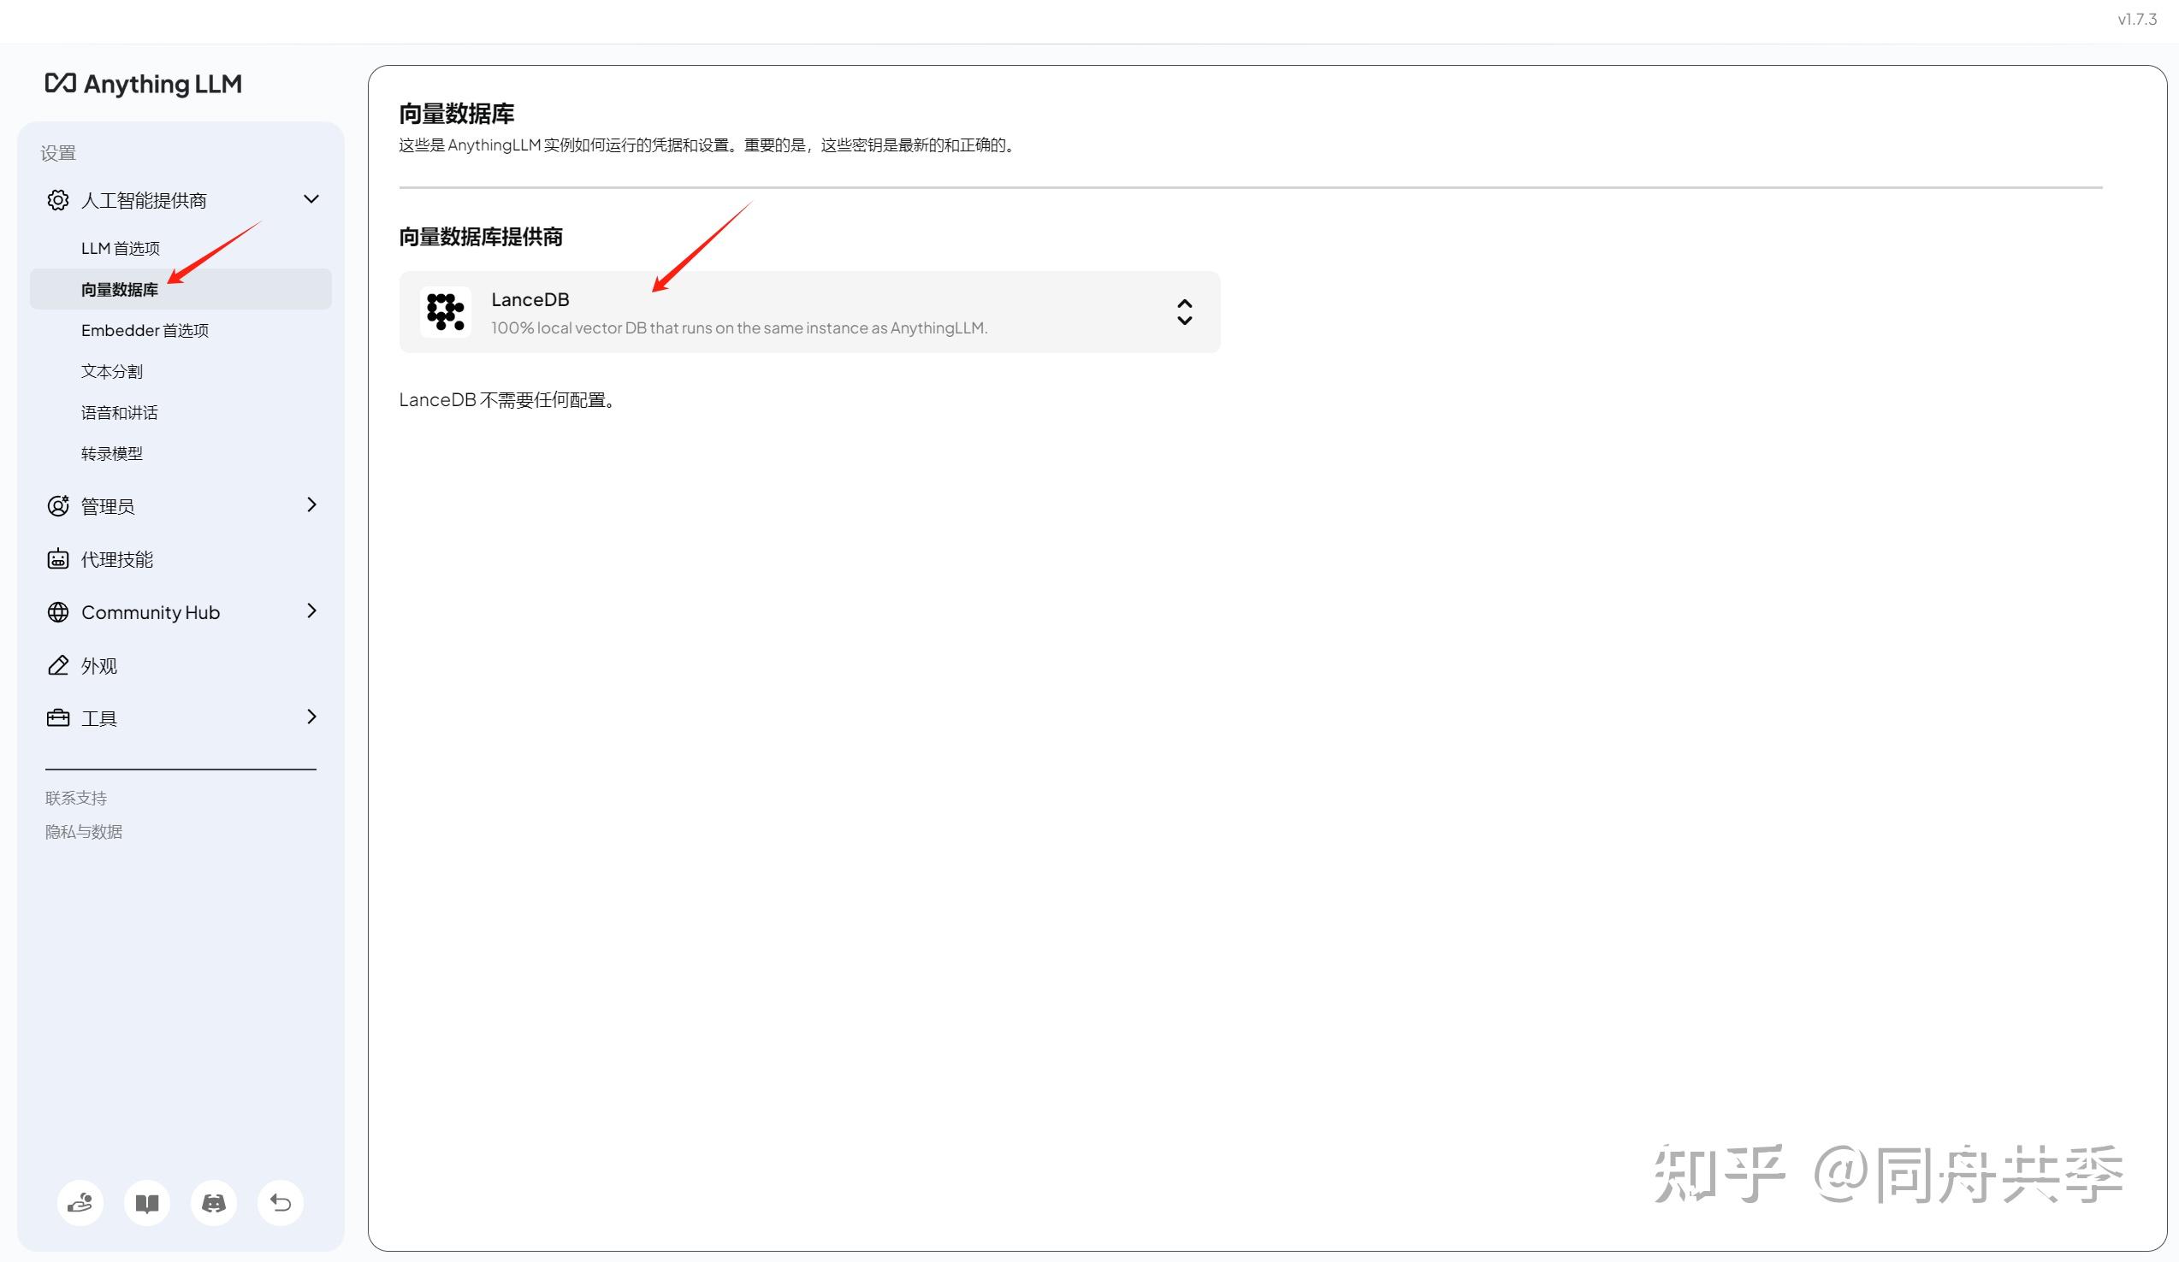Go to 文本分割 settings
Image resolution: width=2179 pixels, height=1262 pixels.
coord(111,372)
